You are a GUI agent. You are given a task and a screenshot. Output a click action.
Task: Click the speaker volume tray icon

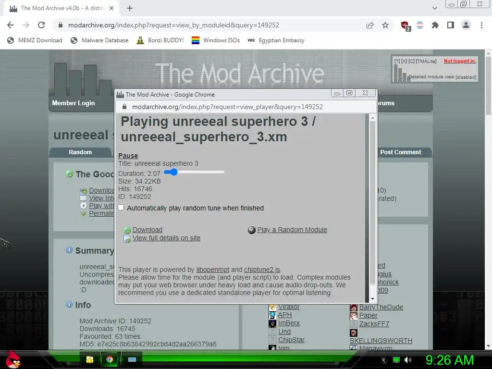click(x=407, y=360)
